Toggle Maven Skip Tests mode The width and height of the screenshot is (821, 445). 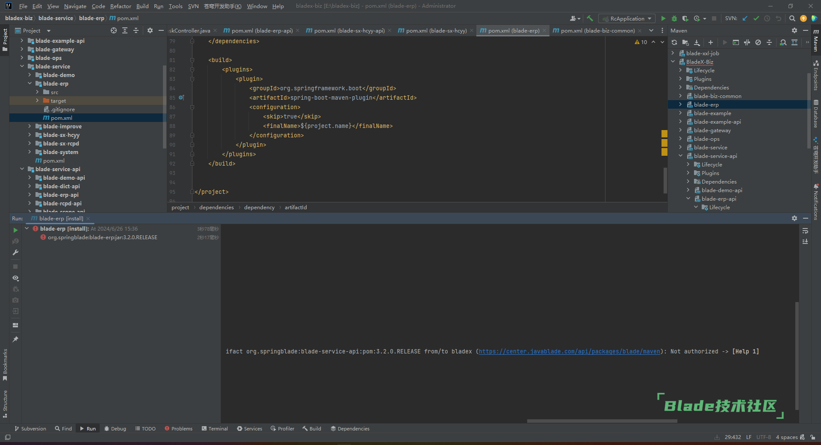point(758,42)
